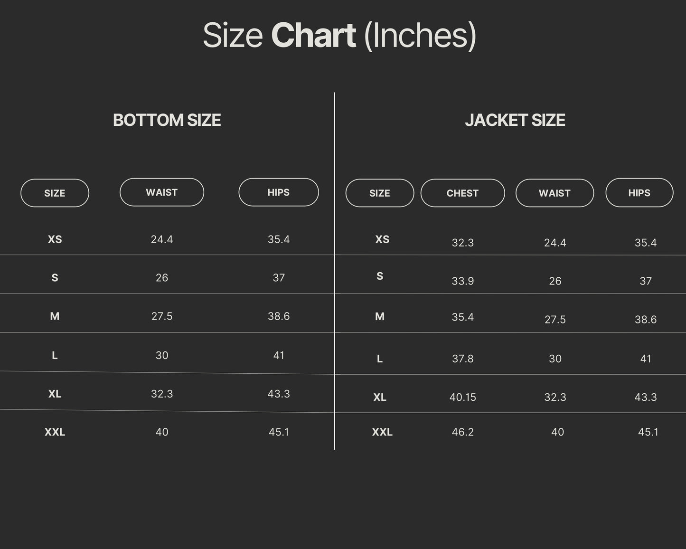Image resolution: width=686 pixels, height=549 pixels.
Task: Click the 40.15 chest value for XL
Action: [462, 397]
